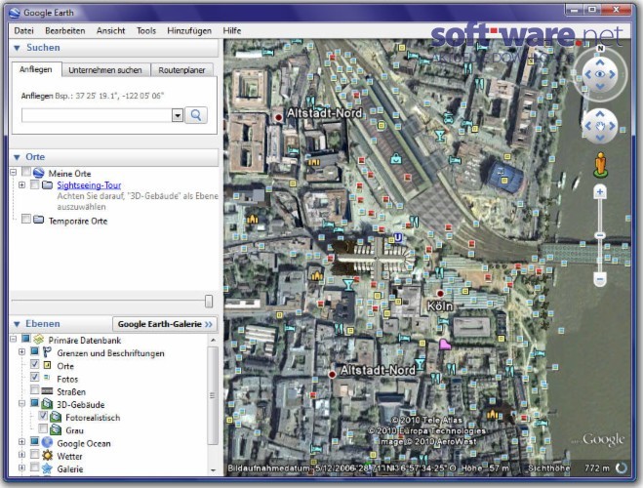Click the north N compass marker
The height and width of the screenshot is (488, 643).
point(600,49)
